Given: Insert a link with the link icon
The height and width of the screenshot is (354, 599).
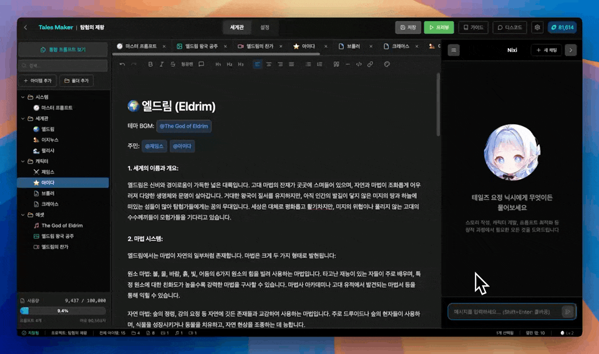Looking at the screenshot, I should (370, 64).
